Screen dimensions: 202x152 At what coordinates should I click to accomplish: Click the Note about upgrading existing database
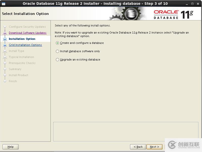coord(122,34)
